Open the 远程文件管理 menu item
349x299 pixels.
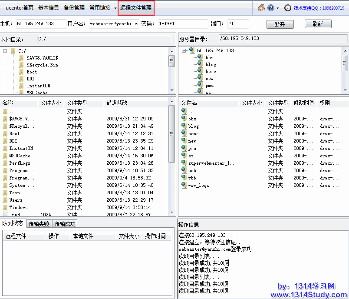pyautogui.click(x=136, y=8)
